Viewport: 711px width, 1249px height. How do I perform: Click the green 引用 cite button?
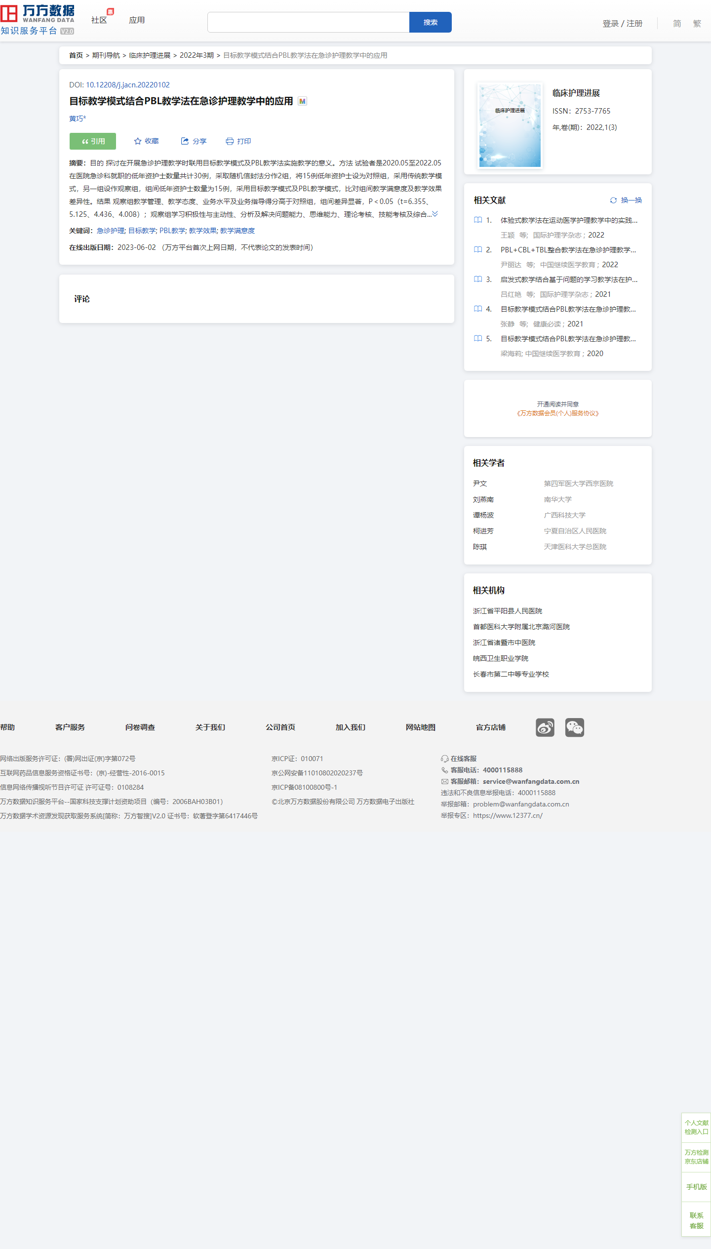click(93, 141)
